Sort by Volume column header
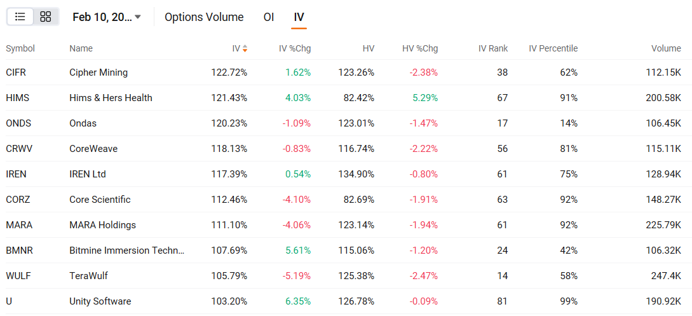Screen dimensions: 692x316 (x=666, y=48)
